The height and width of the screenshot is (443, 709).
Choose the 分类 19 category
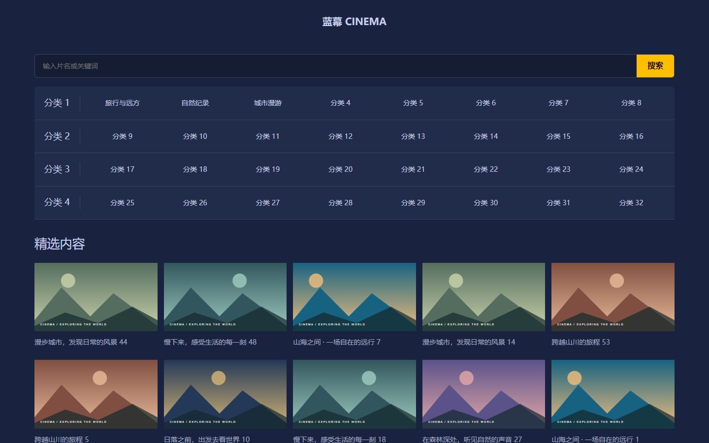coord(268,169)
